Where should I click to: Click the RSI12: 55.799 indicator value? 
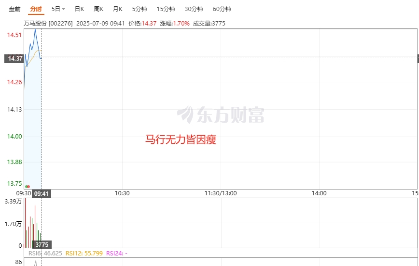point(84,253)
